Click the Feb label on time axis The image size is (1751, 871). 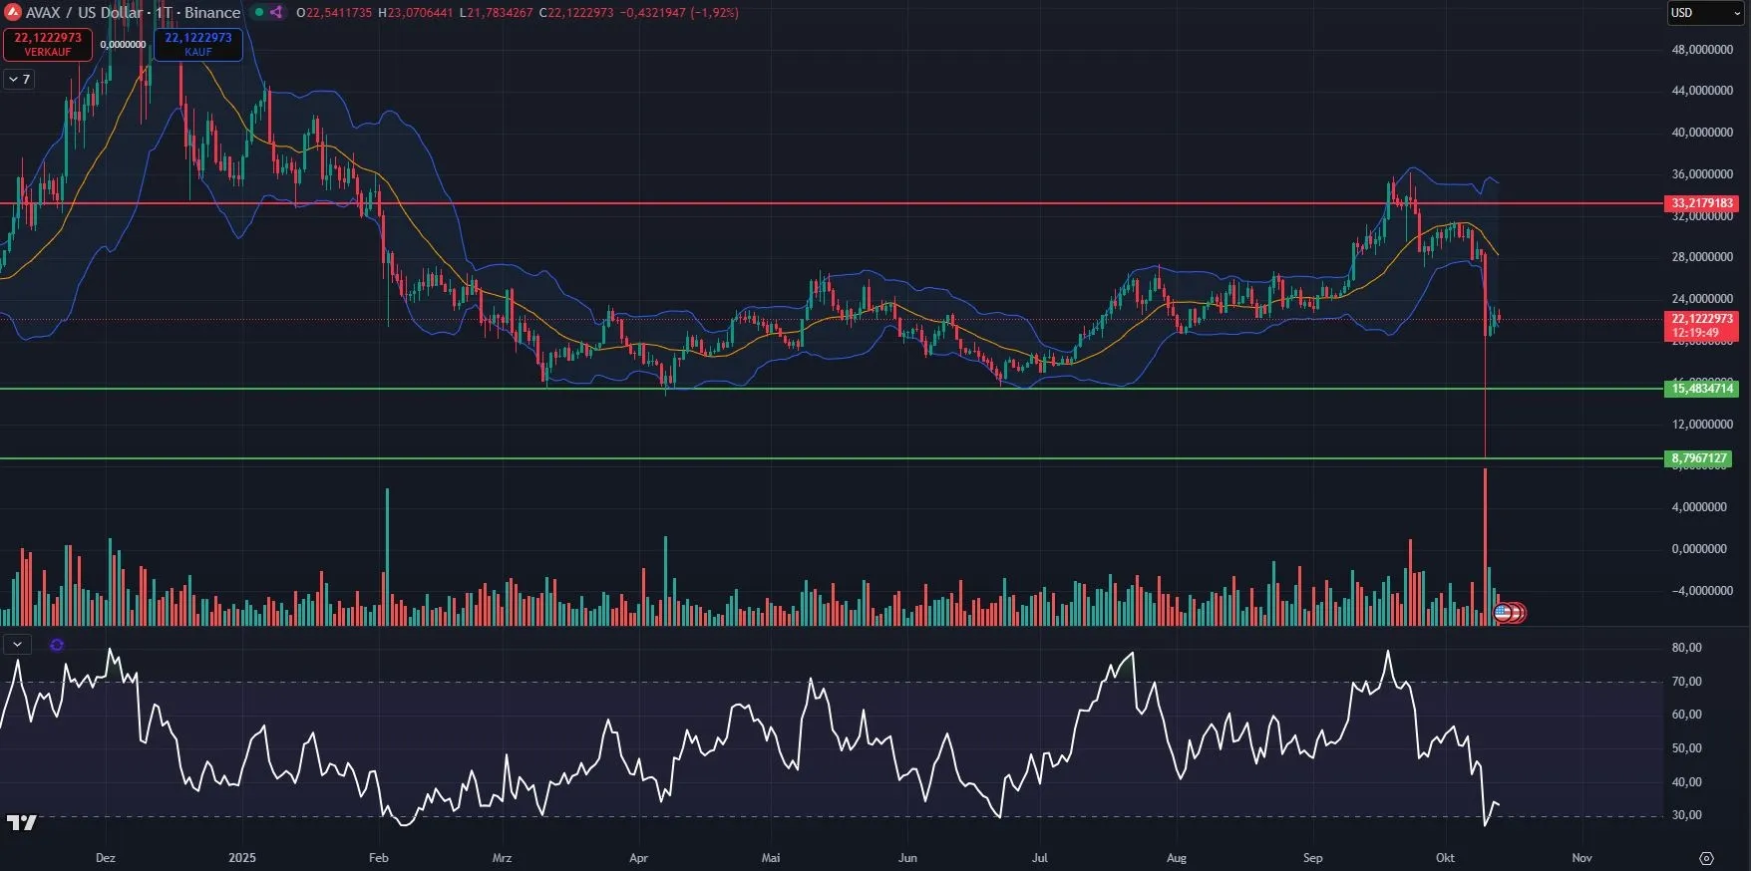point(378,858)
